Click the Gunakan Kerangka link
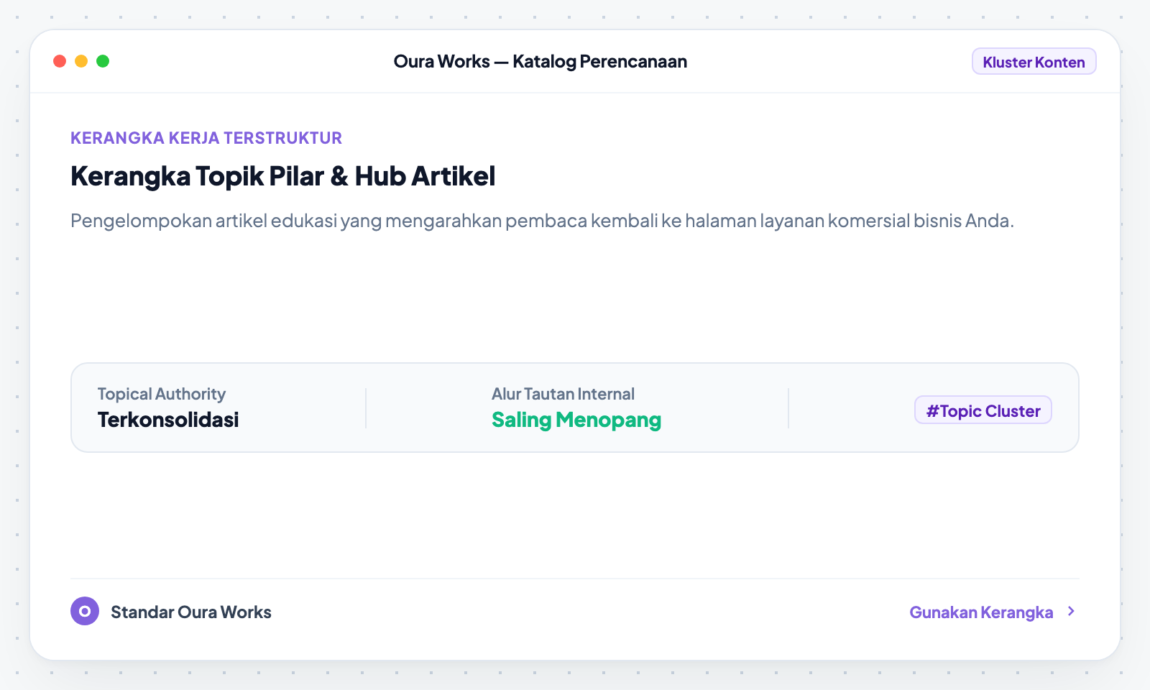The width and height of the screenshot is (1150, 690). click(x=981, y=612)
